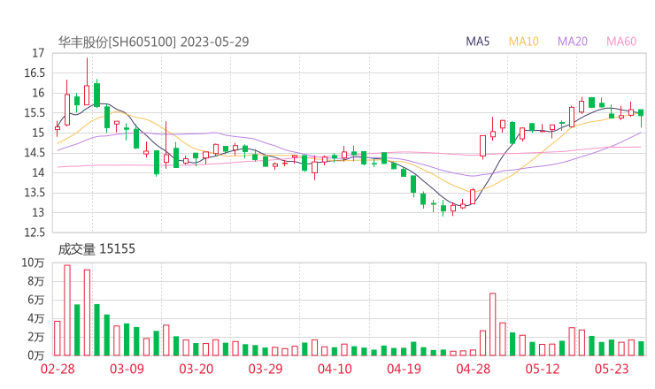This screenshot has height=389, width=655.
Task: Select the MA10 legend label
Action: pyautogui.click(x=523, y=42)
